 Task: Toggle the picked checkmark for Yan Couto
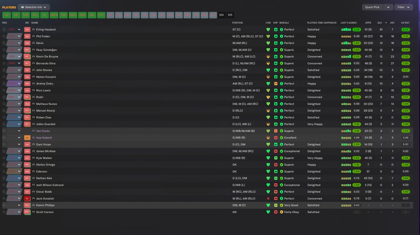pos(4,131)
